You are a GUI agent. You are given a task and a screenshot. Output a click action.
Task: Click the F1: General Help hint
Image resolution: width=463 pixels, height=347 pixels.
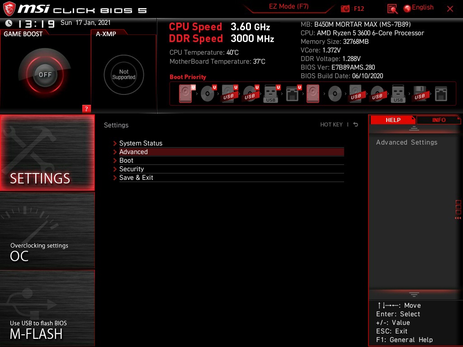coord(404,340)
